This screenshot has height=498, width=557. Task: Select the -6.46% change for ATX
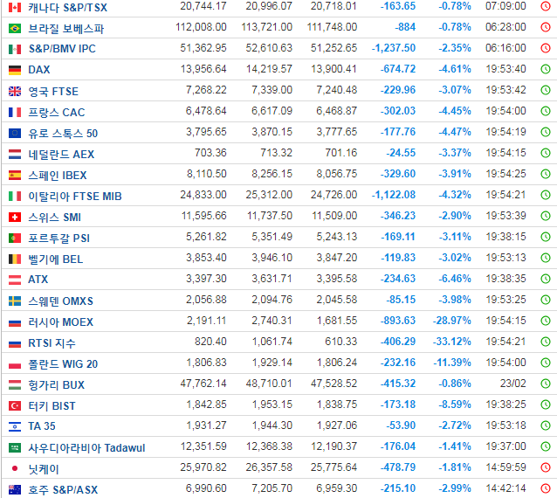point(454,279)
